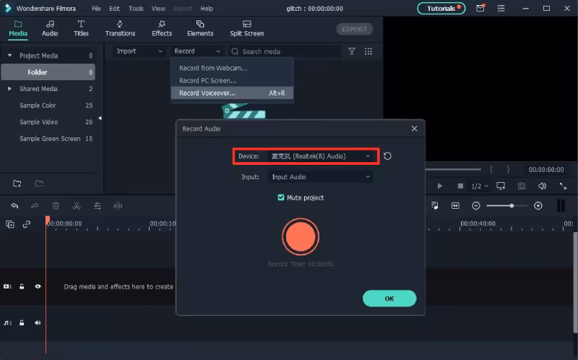Collapse the Project Media tree
The image size is (578, 360).
(x=9, y=56)
